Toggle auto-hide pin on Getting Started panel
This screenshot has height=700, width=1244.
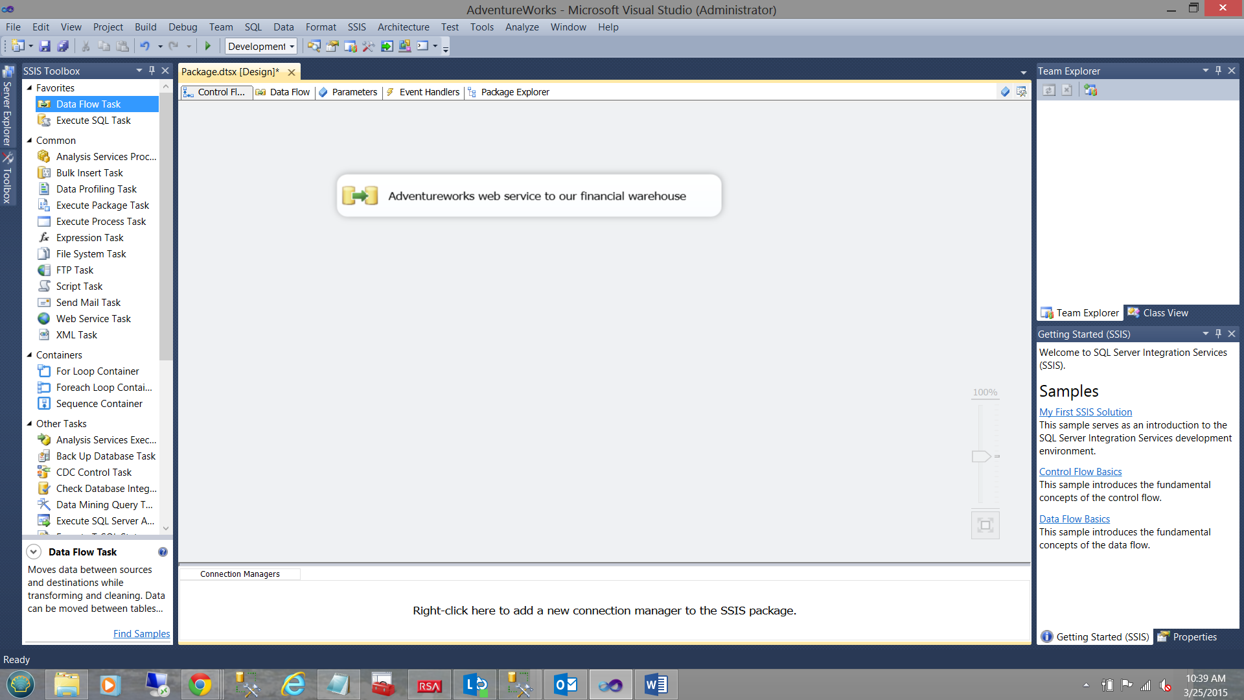click(1218, 334)
